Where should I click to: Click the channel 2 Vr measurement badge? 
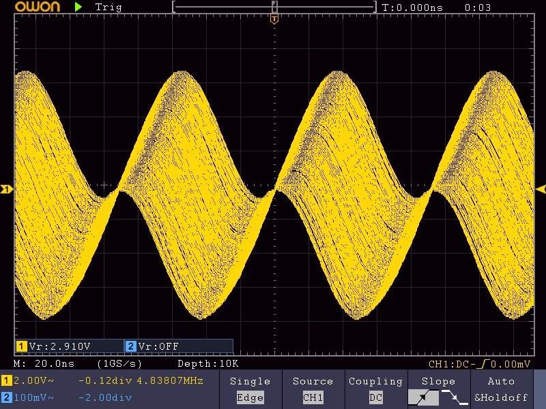(x=130, y=346)
